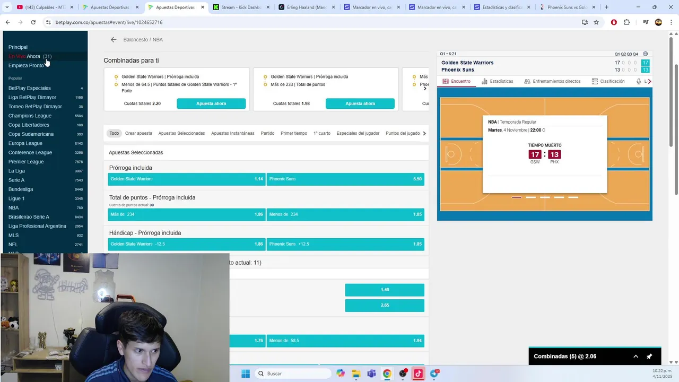Click the browser reload icon
This screenshot has height=382, width=679.
pos(33,22)
